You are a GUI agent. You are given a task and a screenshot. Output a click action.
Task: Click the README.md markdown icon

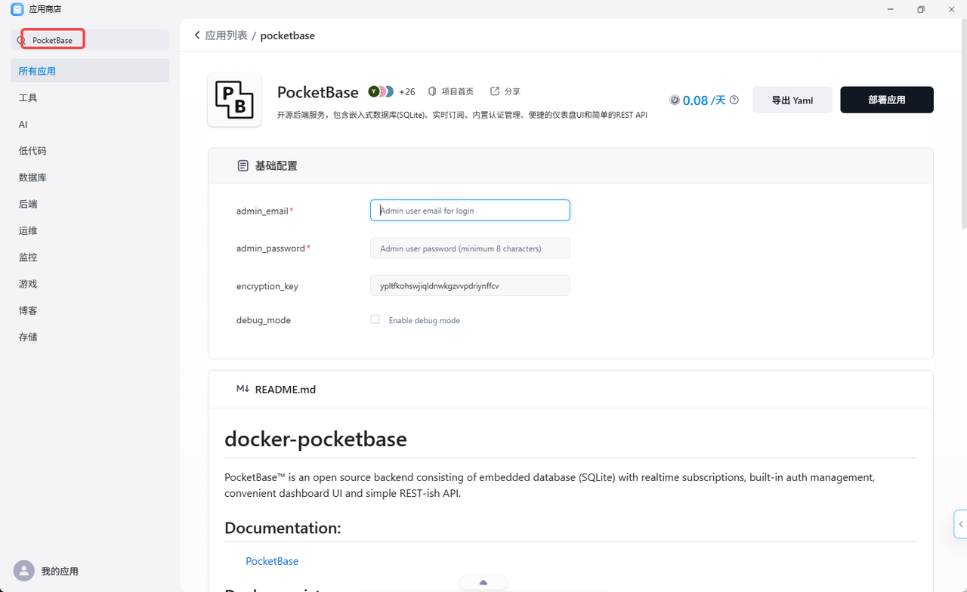pos(243,389)
